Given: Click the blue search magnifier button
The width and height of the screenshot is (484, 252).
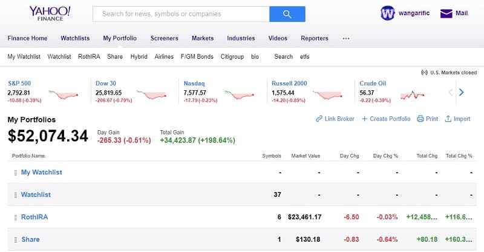Looking at the screenshot, I should click(x=287, y=14).
